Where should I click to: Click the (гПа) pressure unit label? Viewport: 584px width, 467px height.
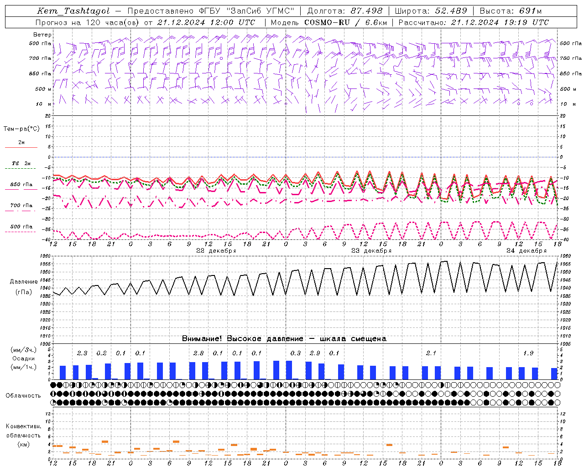tap(24, 292)
